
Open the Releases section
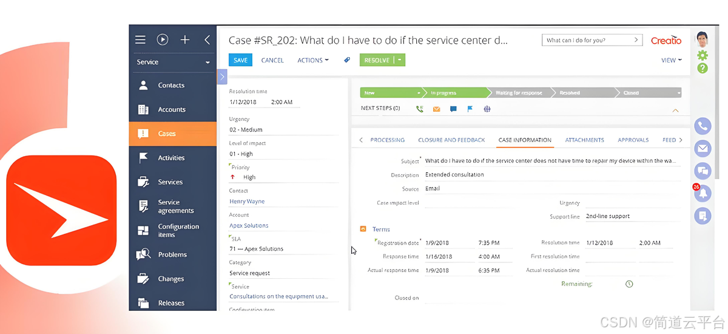pyautogui.click(x=173, y=303)
